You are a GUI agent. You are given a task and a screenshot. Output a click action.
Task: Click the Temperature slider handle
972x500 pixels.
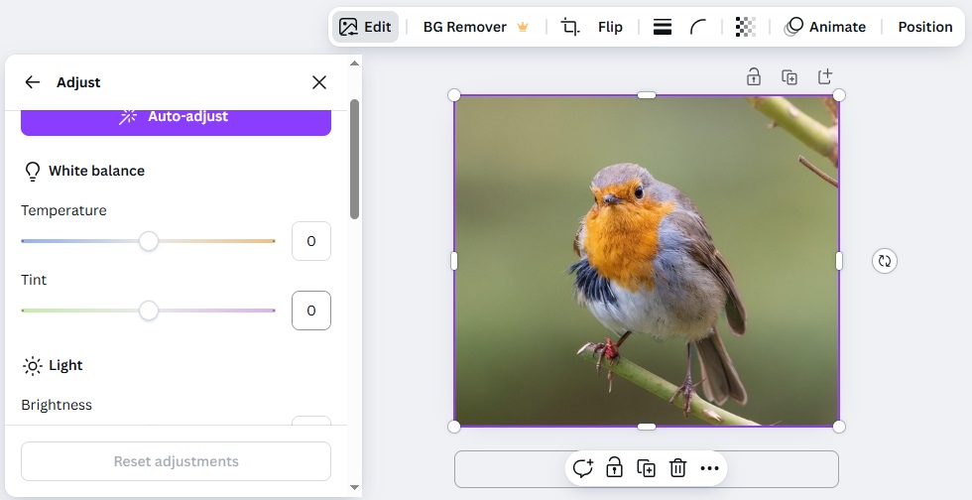coord(148,241)
